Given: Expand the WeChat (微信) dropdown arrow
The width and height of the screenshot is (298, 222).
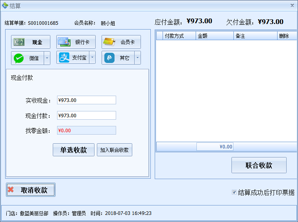Looking at the screenshot, I should pyautogui.click(x=47, y=58).
